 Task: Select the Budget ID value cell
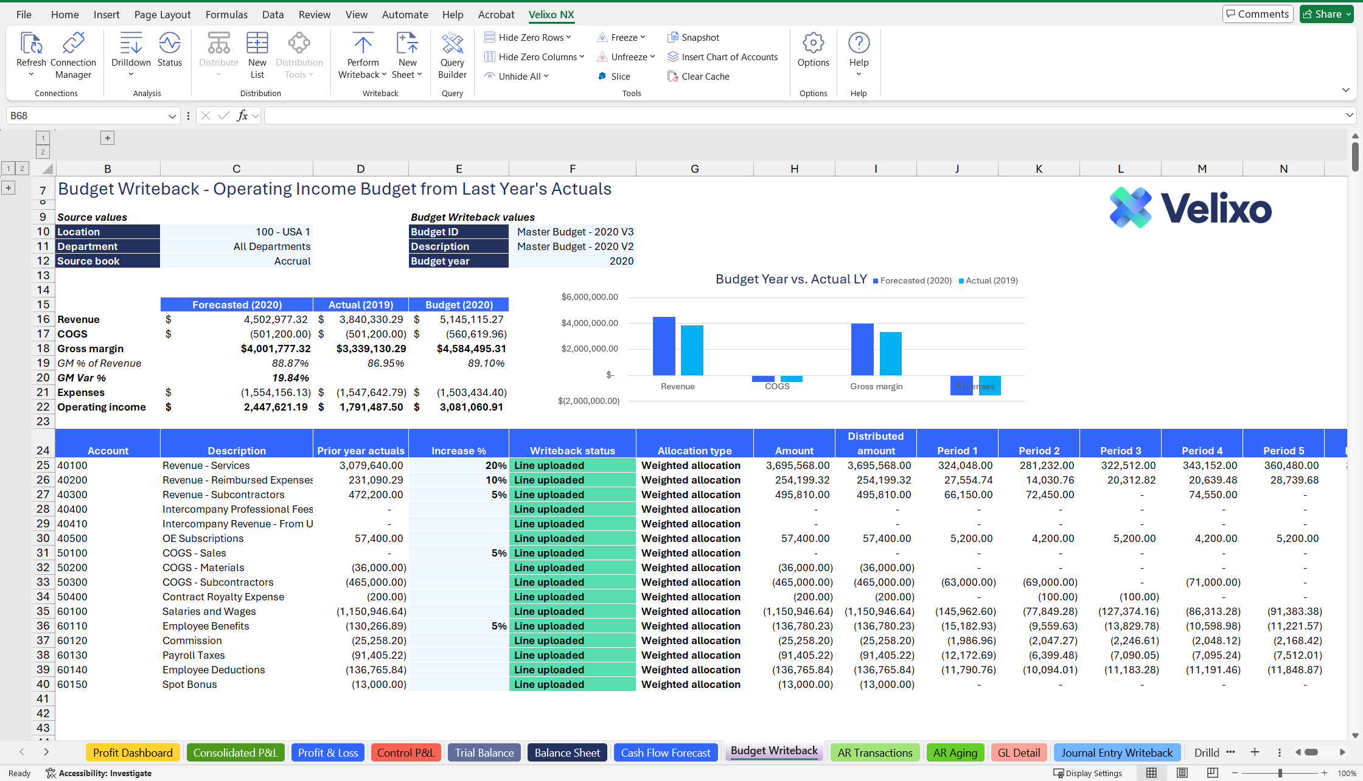click(x=572, y=232)
